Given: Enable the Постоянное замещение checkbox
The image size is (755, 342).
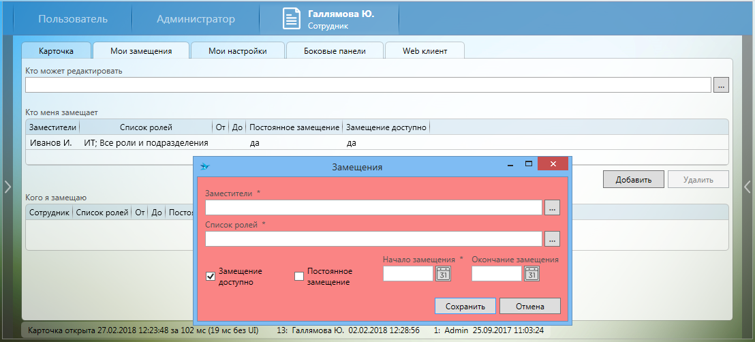Looking at the screenshot, I should click(298, 276).
